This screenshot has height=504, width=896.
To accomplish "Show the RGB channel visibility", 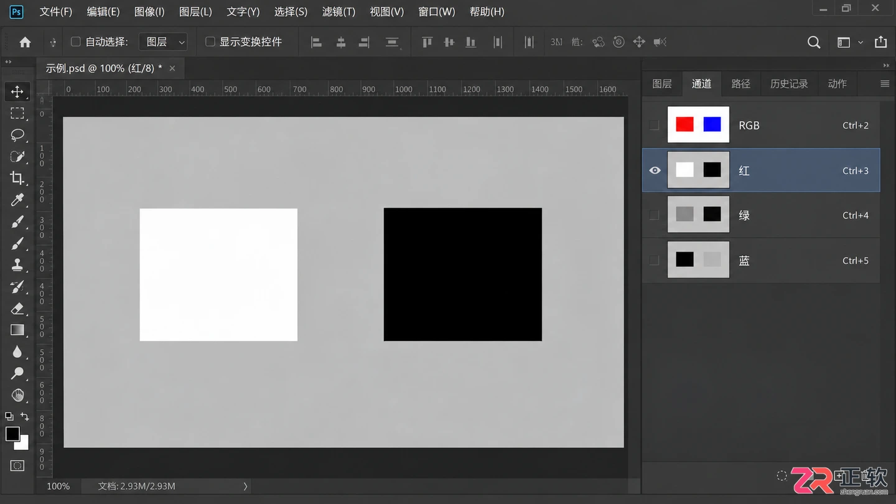I will [x=654, y=125].
